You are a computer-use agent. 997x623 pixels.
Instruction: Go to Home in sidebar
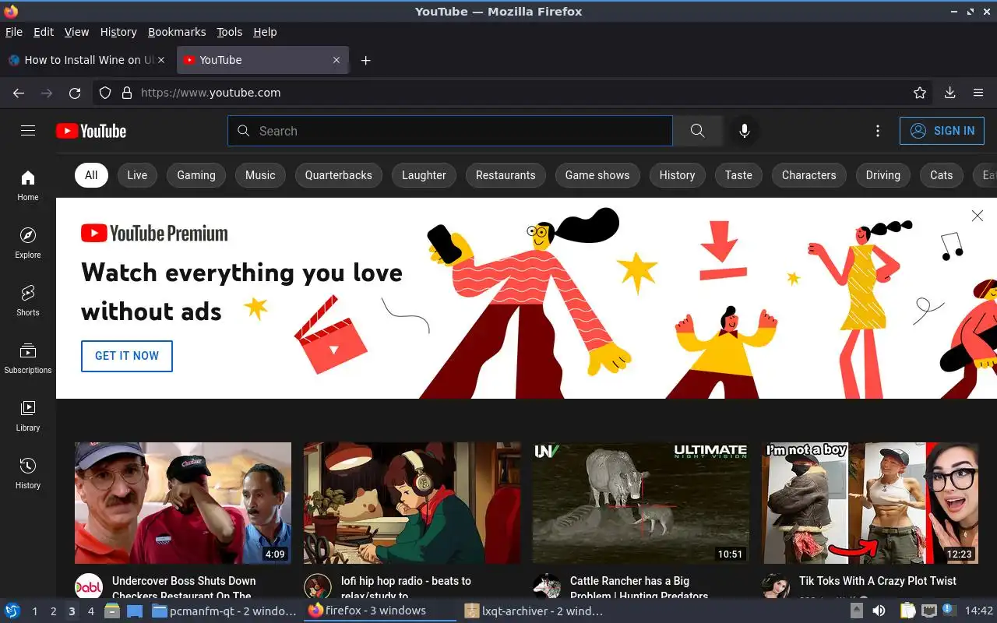click(x=28, y=185)
